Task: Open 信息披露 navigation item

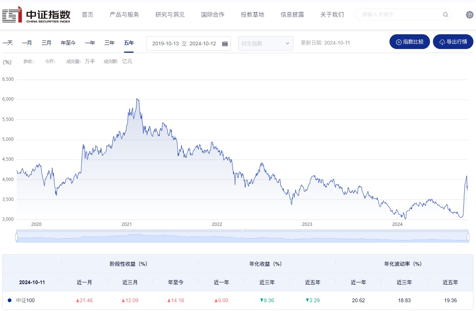Action: (292, 15)
